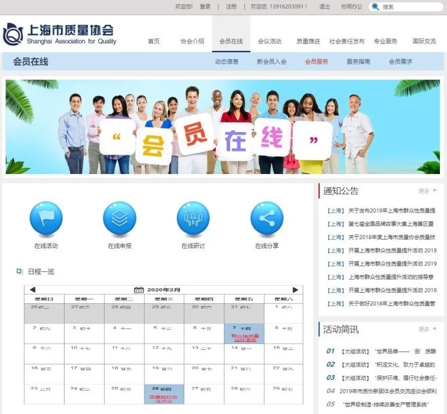This screenshot has height=414, width=447.
Task: Select the 动态信息 tab
Action: pyautogui.click(x=228, y=61)
